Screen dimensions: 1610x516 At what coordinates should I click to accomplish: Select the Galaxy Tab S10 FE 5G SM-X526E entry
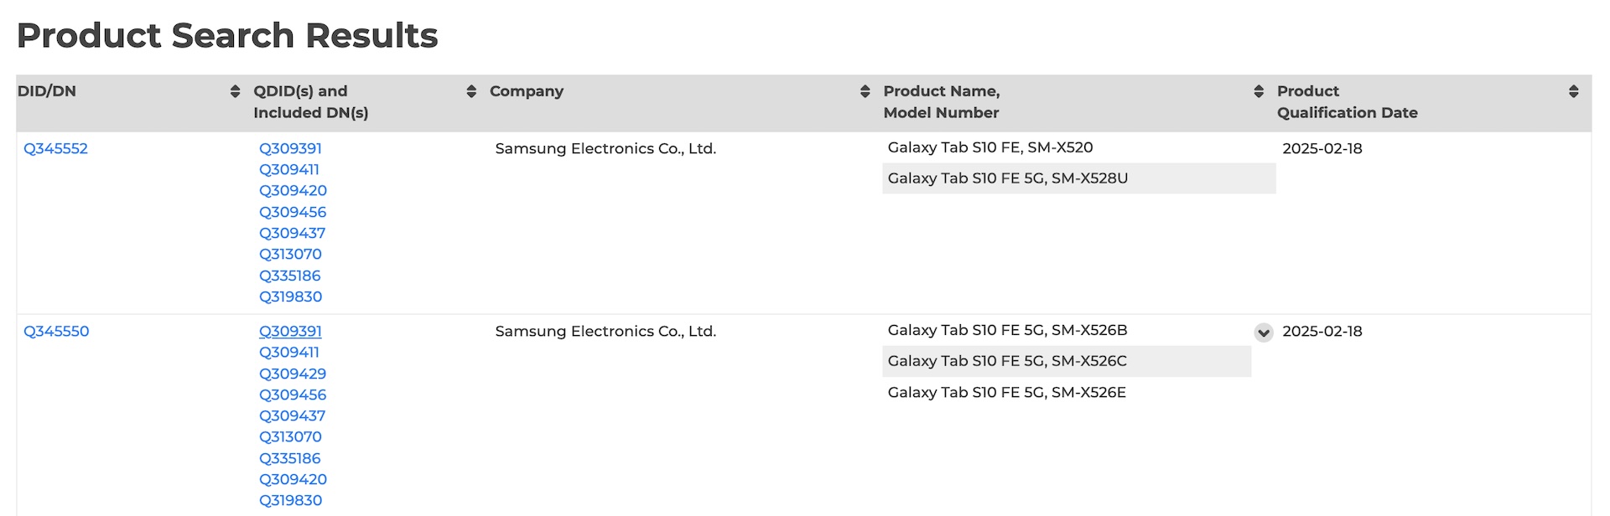point(1006,392)
